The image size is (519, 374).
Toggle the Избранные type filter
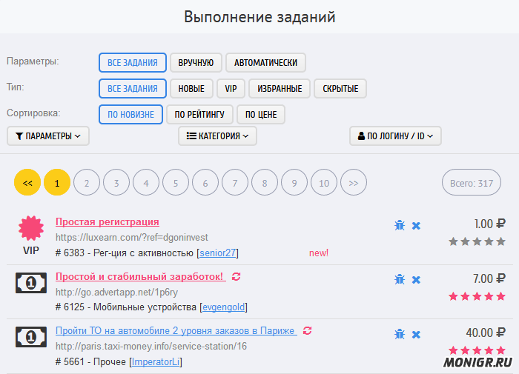[279, 89]
